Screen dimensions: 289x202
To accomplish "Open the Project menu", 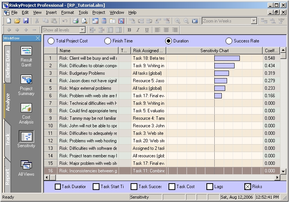I will [99, 12].
